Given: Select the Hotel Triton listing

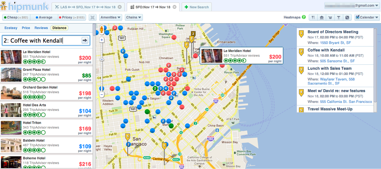Looking at the screenshot, I should click(x=46, y=128).
